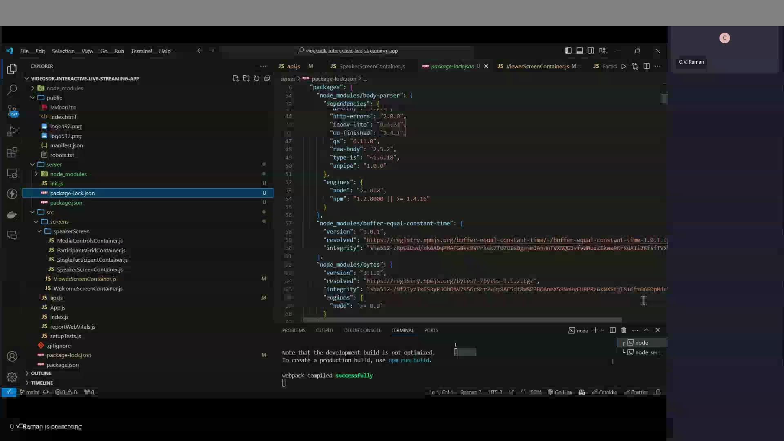
Task: Open Customize Layout button
Action: [x=603, y=51]
